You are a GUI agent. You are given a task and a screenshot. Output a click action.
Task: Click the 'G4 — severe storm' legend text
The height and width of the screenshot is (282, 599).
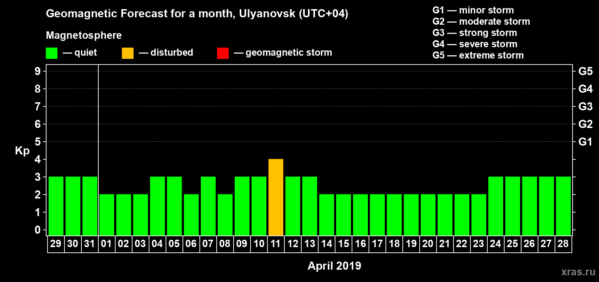tap(475, 44)
